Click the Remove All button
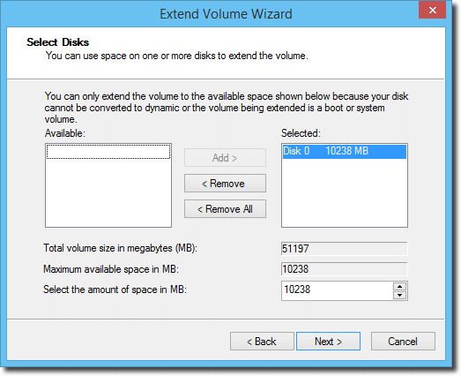Image resolution: width=461 pixels, height=376 pixels. tap(225, 209)
